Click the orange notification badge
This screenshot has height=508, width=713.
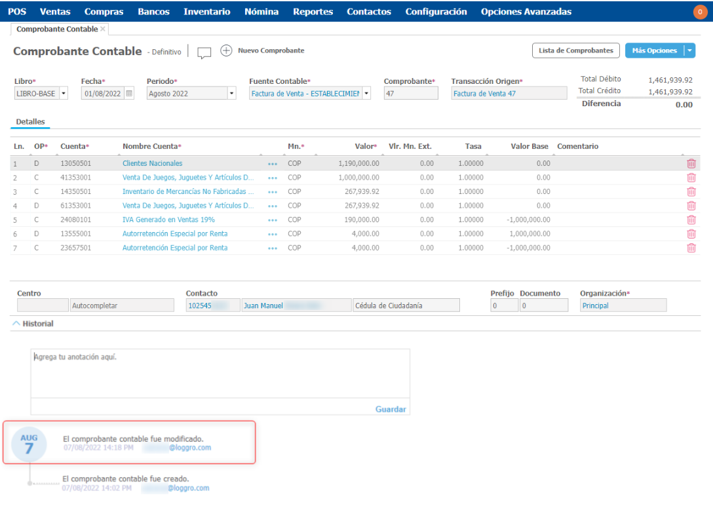699,12
